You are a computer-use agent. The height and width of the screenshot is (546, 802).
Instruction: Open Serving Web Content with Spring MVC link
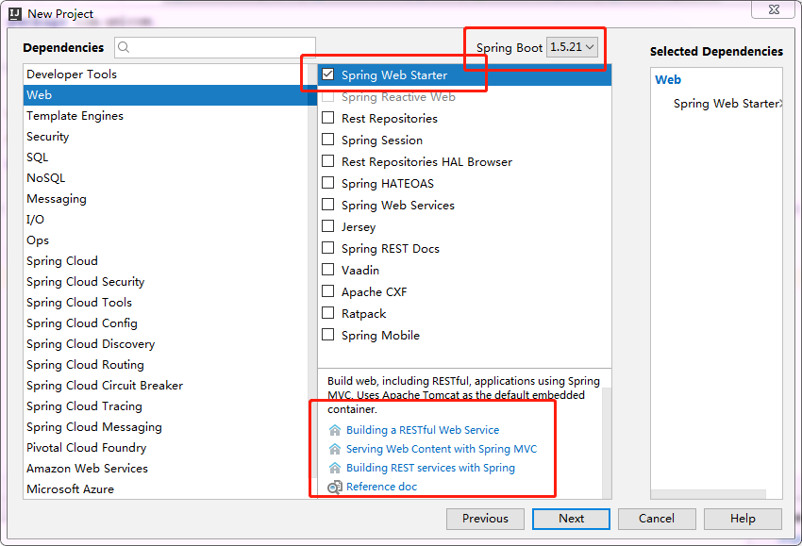(442, 449)
